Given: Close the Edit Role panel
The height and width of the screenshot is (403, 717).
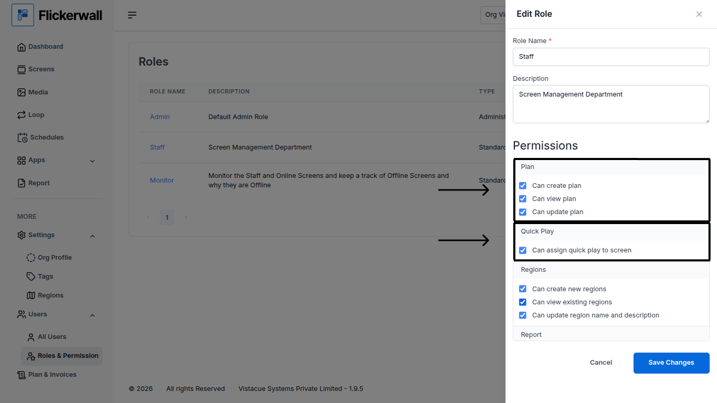Looking at the screenshot, I should 699,14.
